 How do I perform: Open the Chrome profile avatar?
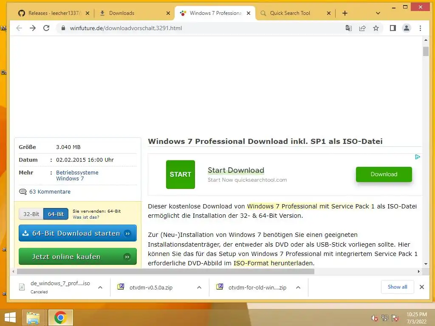[407, 28]
